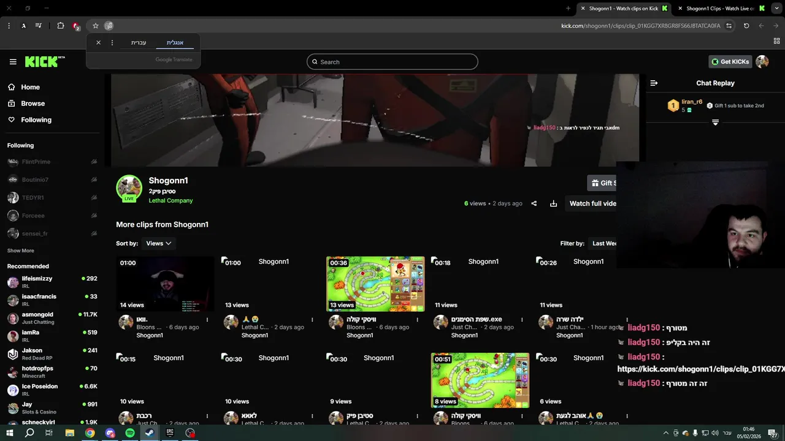Open the Jakson Red Dead RP channel
785x441 pixels.
click(52, 354)
